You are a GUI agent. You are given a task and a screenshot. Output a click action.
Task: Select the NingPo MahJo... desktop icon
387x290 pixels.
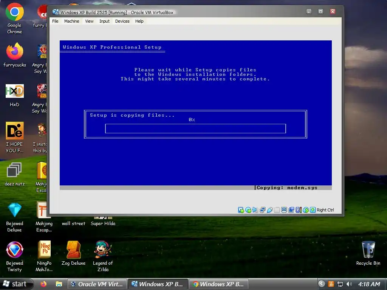44,257
